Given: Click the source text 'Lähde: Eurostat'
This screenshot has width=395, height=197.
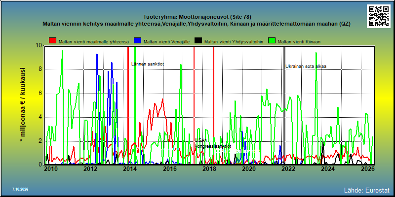Looking at the screenshot, I should click(367, 190).
